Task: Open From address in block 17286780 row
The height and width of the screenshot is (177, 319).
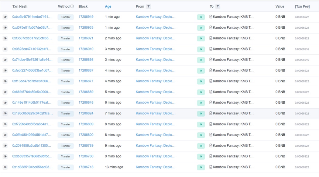Action: [x=156, y=156]
